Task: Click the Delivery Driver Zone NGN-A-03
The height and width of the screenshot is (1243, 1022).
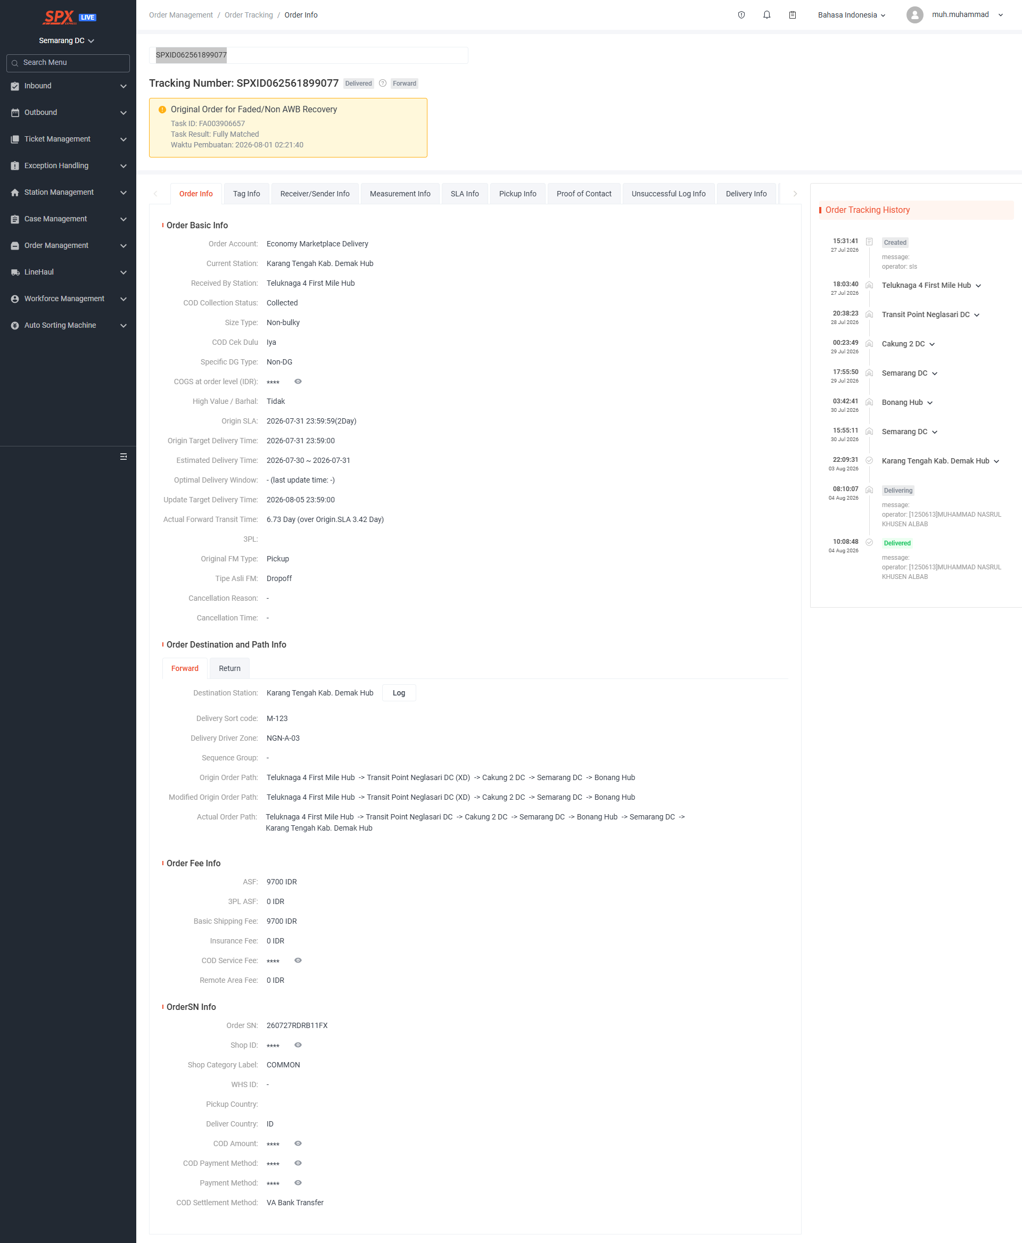Action: coord(283,738)
